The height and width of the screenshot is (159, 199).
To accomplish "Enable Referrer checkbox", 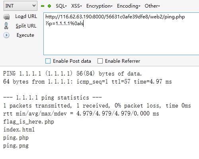I will 100,61.
